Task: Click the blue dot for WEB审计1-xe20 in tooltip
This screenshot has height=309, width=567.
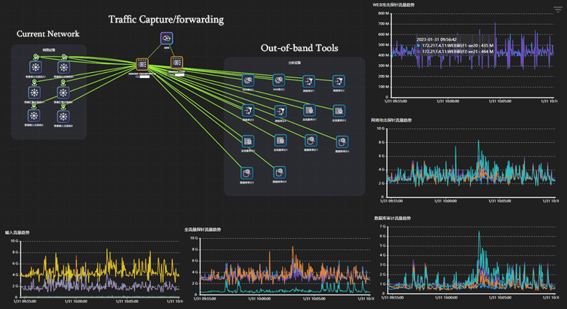Action: click(x=418, y=46)
